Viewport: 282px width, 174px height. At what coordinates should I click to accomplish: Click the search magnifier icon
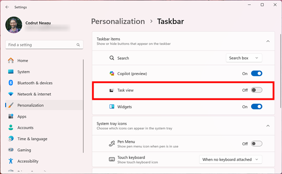(x=78, y=45)
